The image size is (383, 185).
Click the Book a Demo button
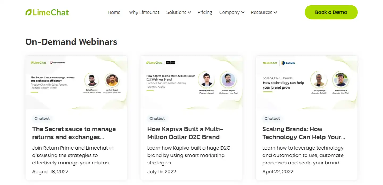click(331, 12)
